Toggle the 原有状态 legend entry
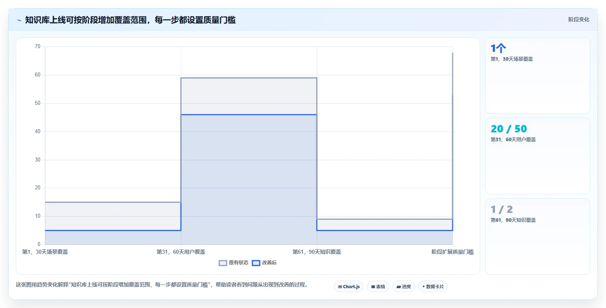This screenshot has height=308, width=606. tap(234, 263)
